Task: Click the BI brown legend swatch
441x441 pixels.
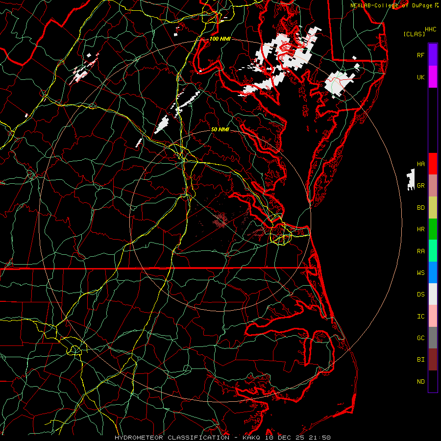Action: pyautogui.click(x=433, y=360)
